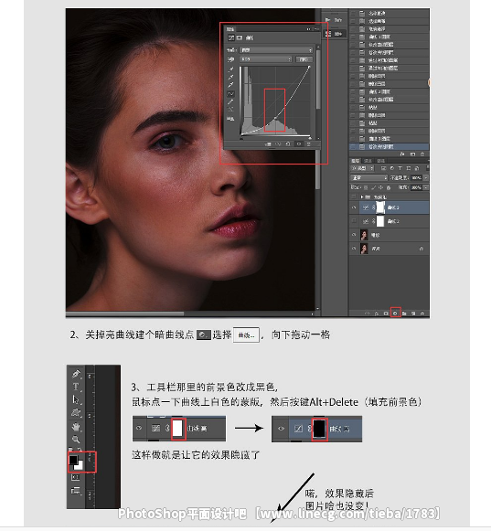
Task: Hide the 背景 layer
Action: coord(354,249)
